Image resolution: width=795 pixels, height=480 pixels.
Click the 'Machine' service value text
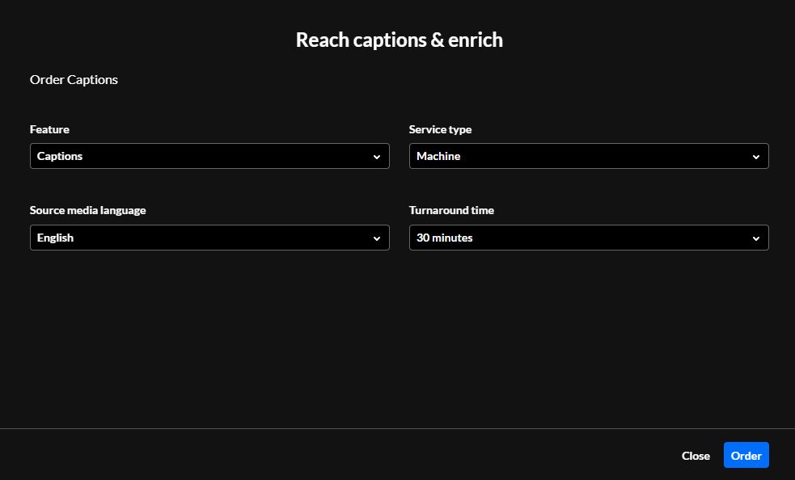click(x=438, y=156)
